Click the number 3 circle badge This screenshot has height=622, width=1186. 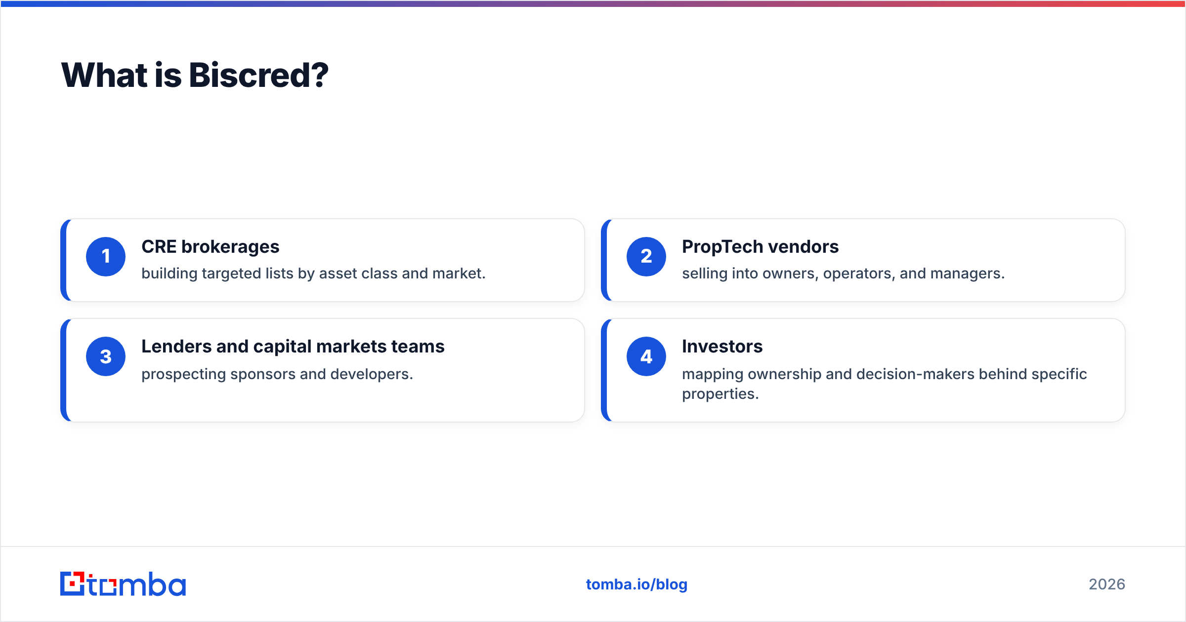pyautogui.click(x=106, y=356)
